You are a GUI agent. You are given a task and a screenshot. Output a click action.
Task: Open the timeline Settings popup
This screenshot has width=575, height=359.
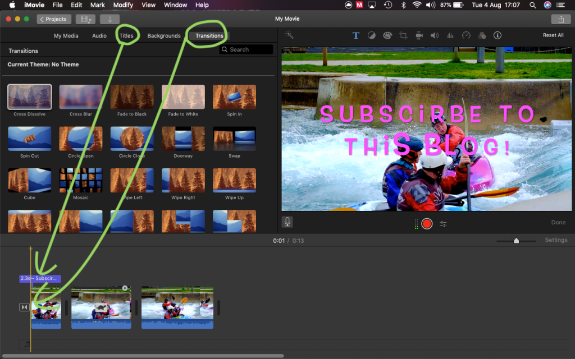click(556, 240)
